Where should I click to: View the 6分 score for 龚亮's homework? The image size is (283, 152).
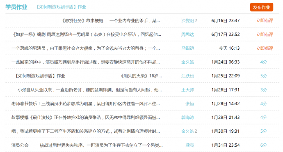pyautogui.click(x=263, y=145)
